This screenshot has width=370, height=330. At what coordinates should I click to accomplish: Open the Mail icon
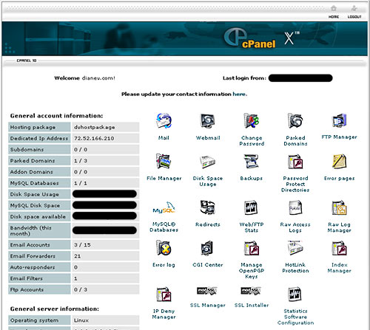[164, 121]
